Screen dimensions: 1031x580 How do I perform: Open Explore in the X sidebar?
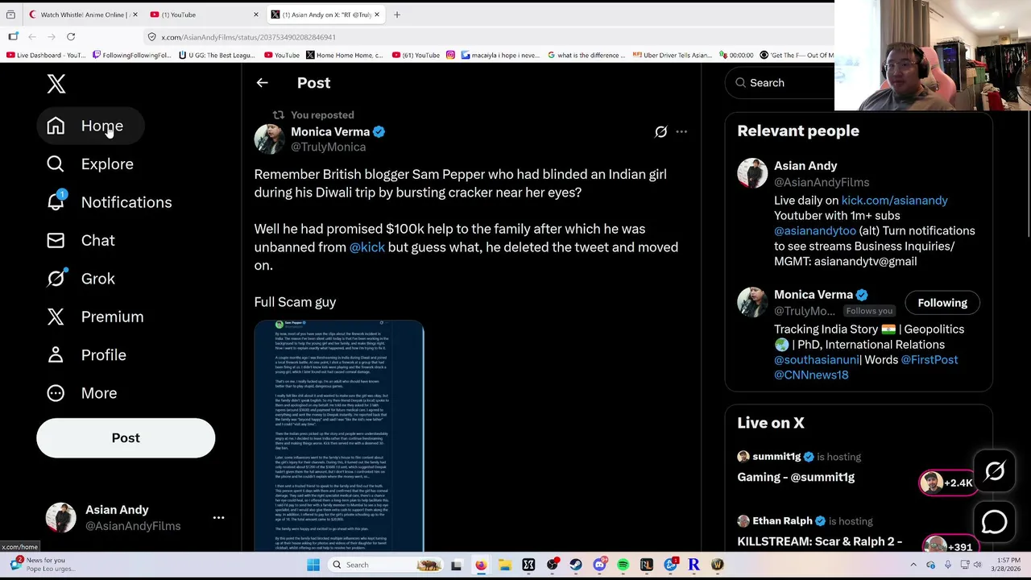90,164
